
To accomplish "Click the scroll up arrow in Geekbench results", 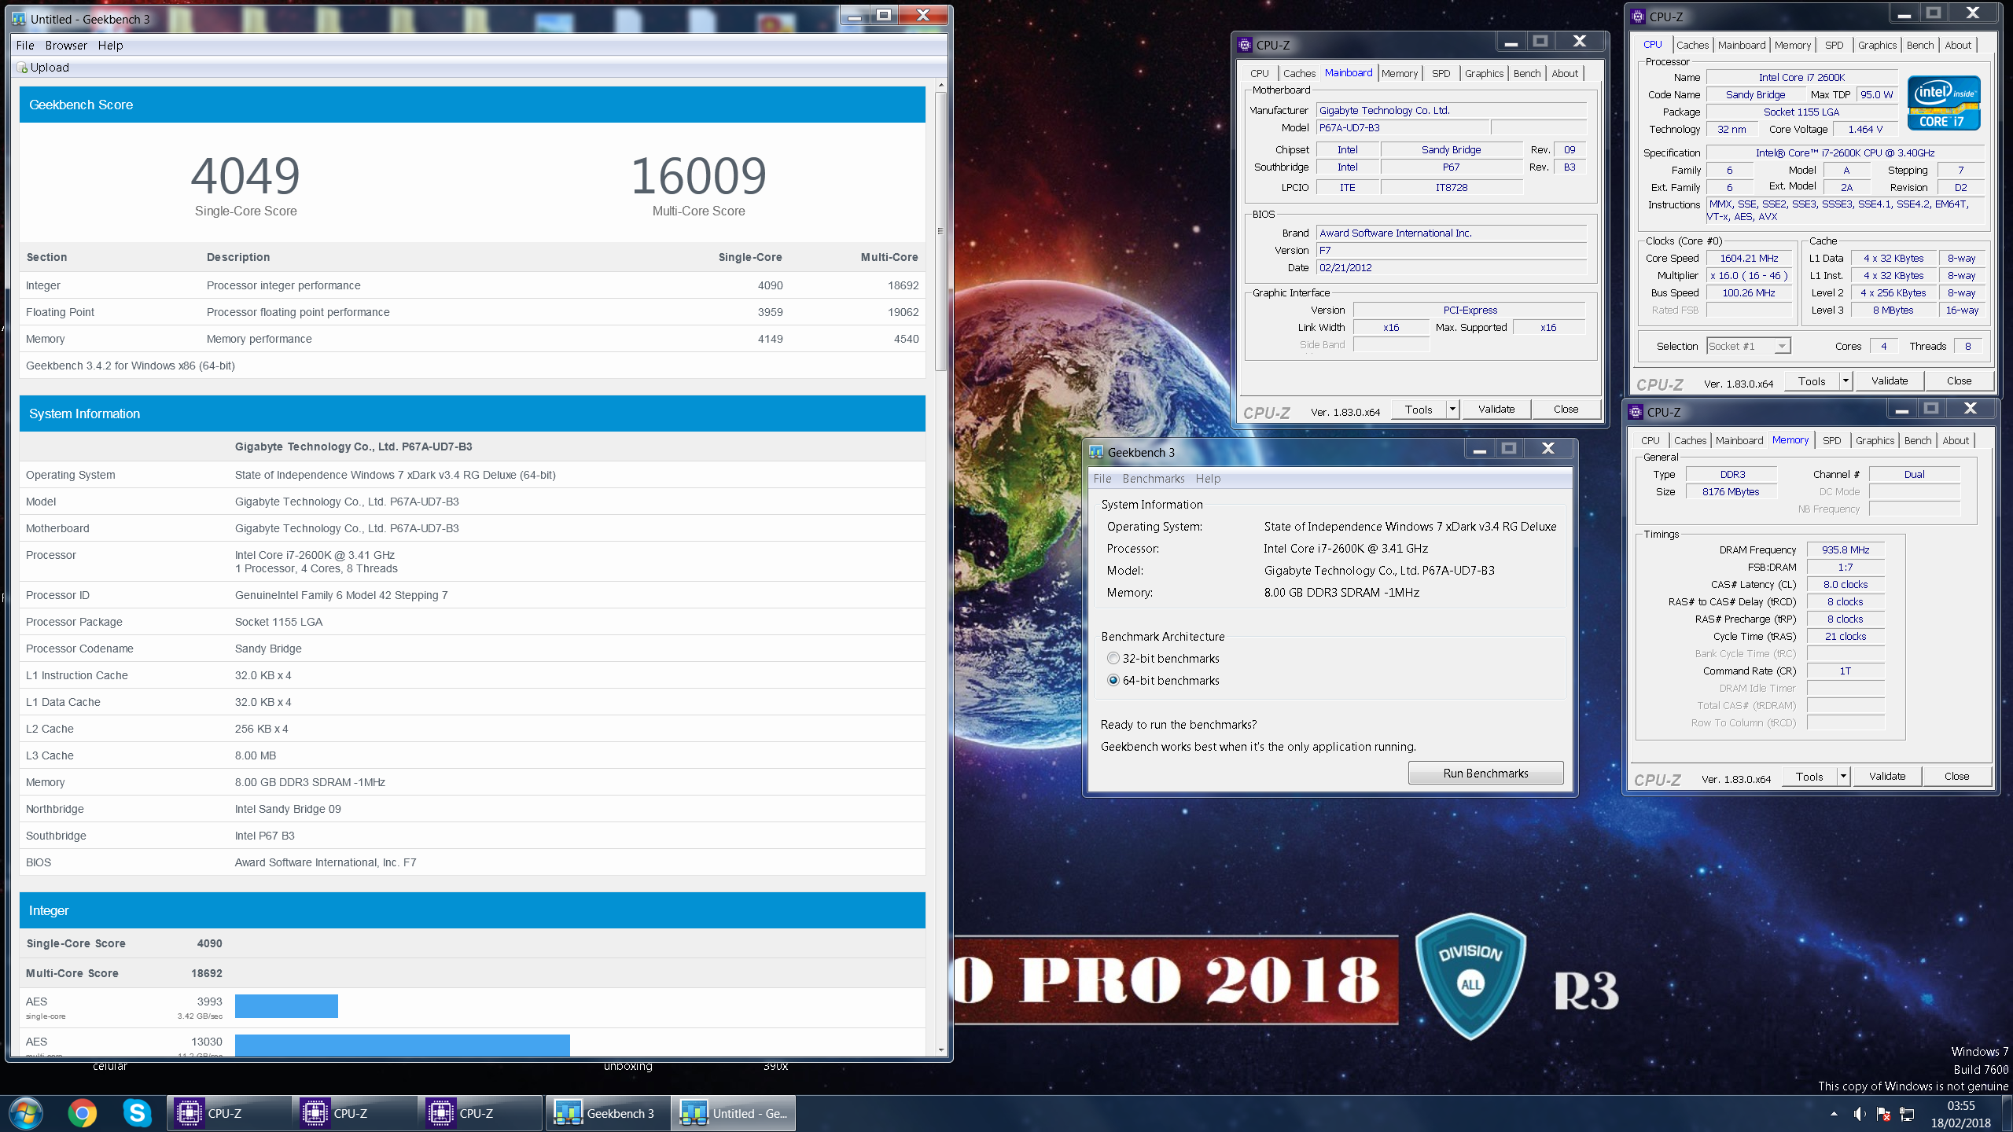I will [940, 84].
